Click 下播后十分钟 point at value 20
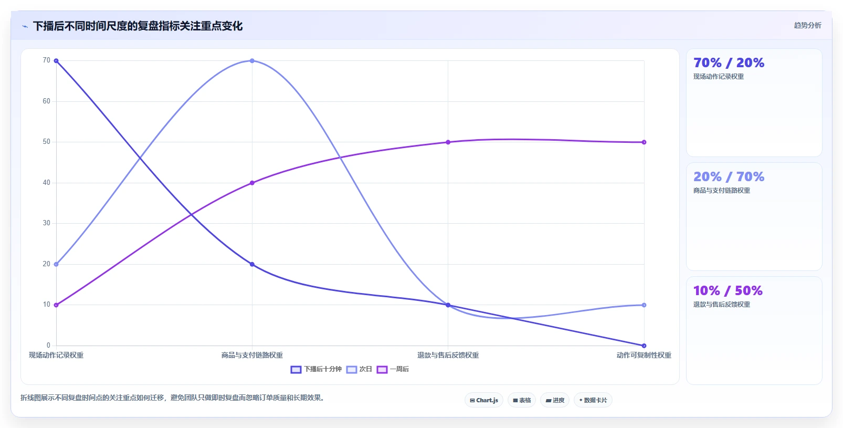This screenshot has width=843, height=428. click(x=252, y=264)
